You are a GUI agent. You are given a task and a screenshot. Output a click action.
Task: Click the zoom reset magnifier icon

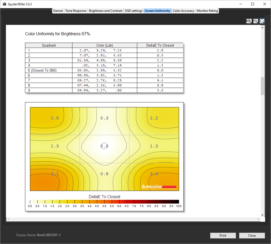262,21
